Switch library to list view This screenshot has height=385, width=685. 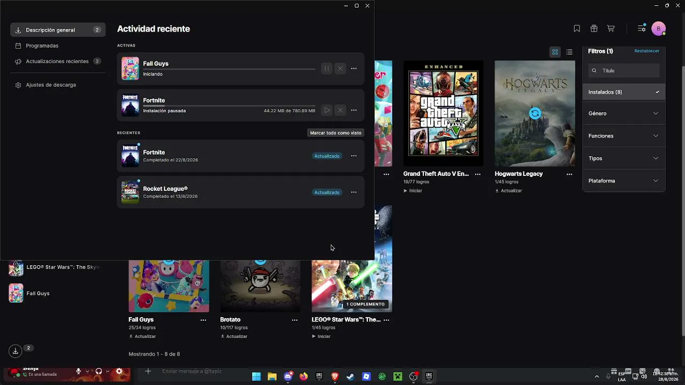(x=569, y=52)
